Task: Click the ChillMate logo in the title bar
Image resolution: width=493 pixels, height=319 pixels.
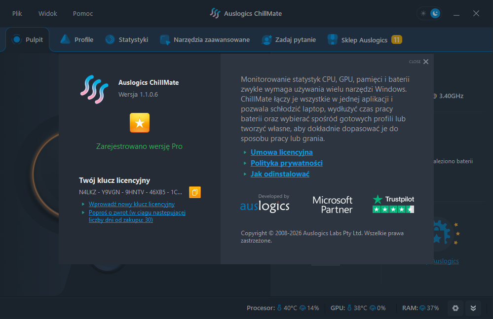Action: click(x=215, y=13)
